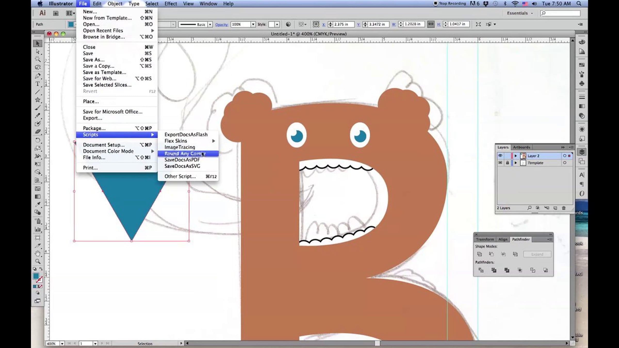Screen dimensions: 619x348
Task: Select the Hand tool
Action: pos(38,253)
